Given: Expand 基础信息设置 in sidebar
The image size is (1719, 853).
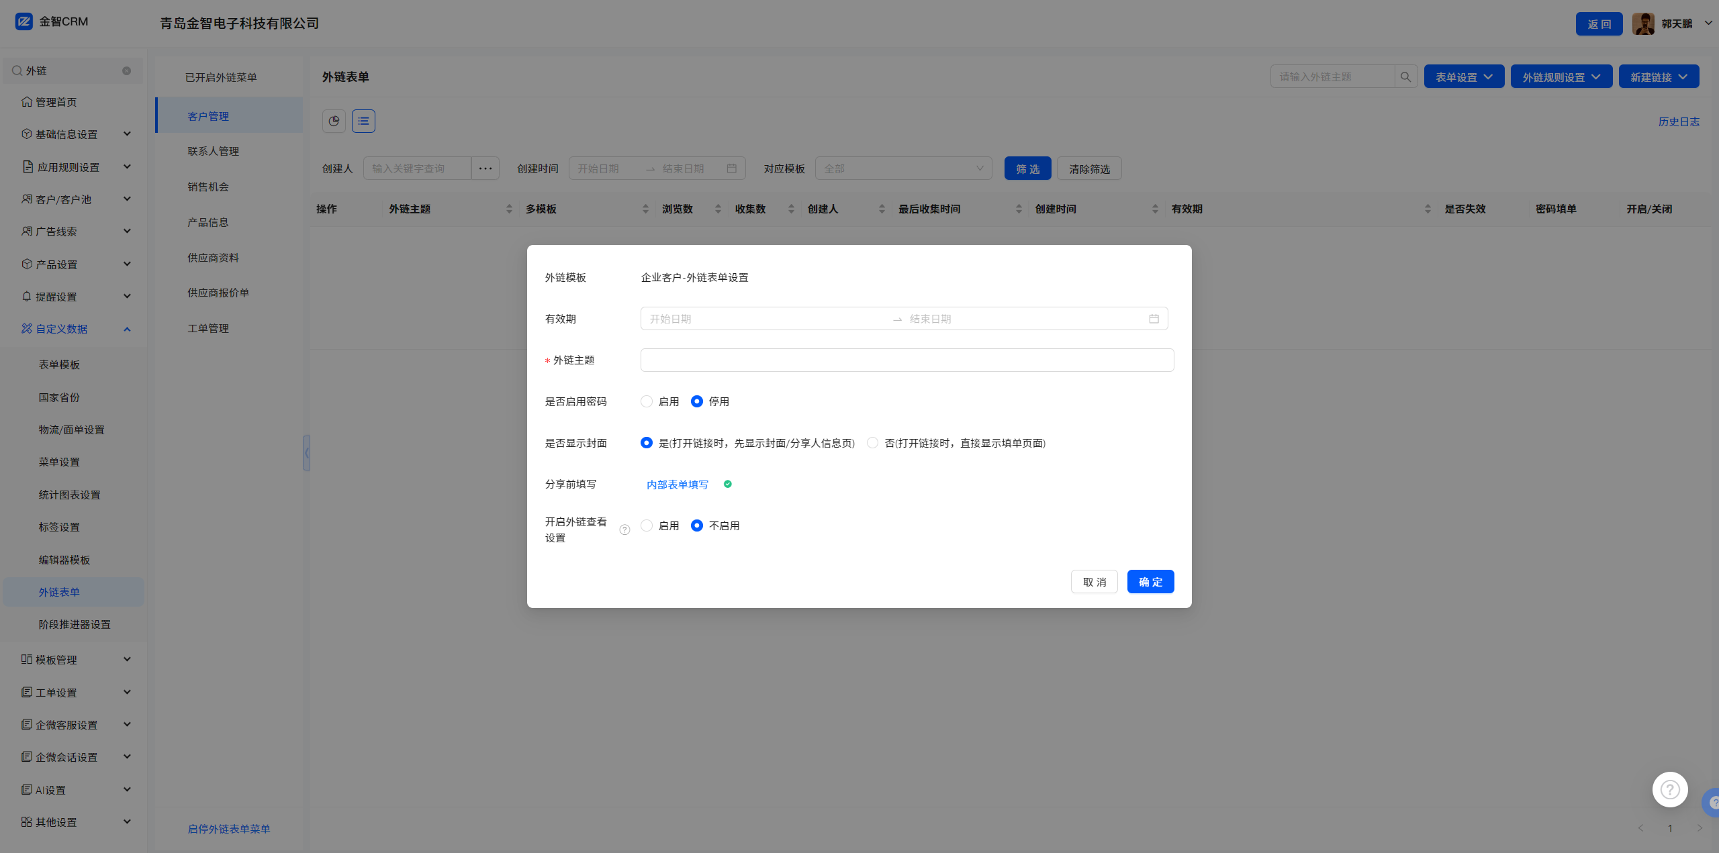Looking at the screenshot, I should [74, 134].
